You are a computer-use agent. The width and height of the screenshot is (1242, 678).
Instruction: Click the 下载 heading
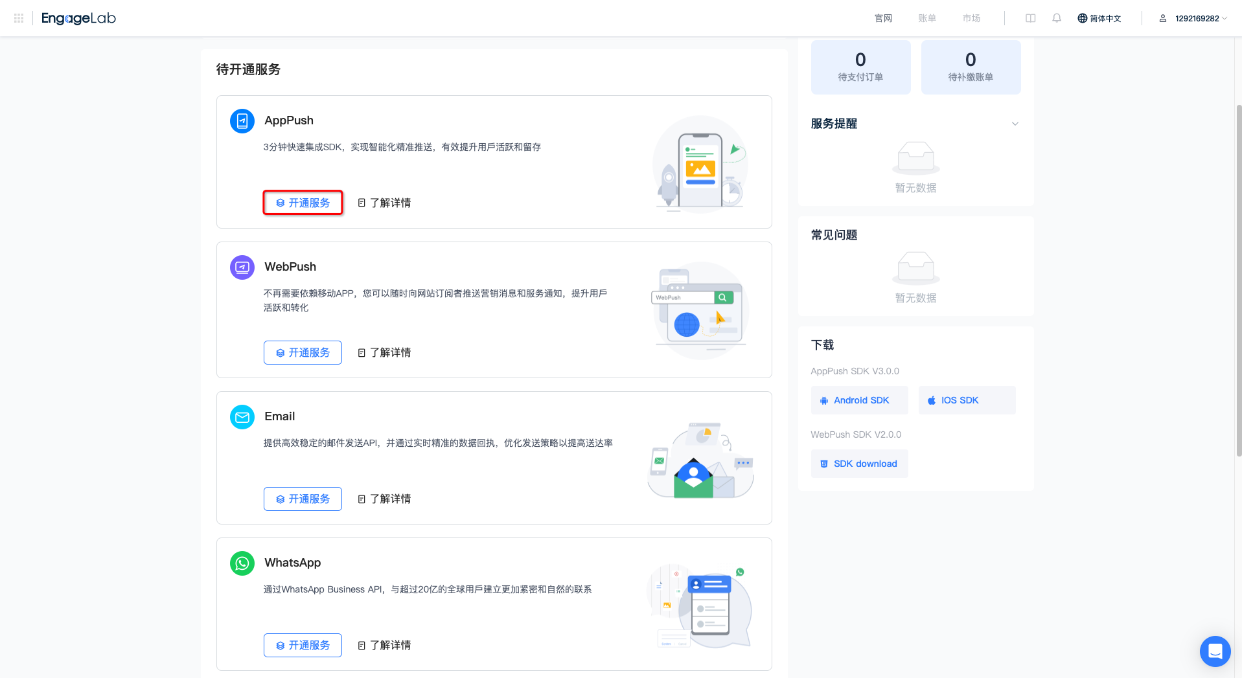coord(822,345)
